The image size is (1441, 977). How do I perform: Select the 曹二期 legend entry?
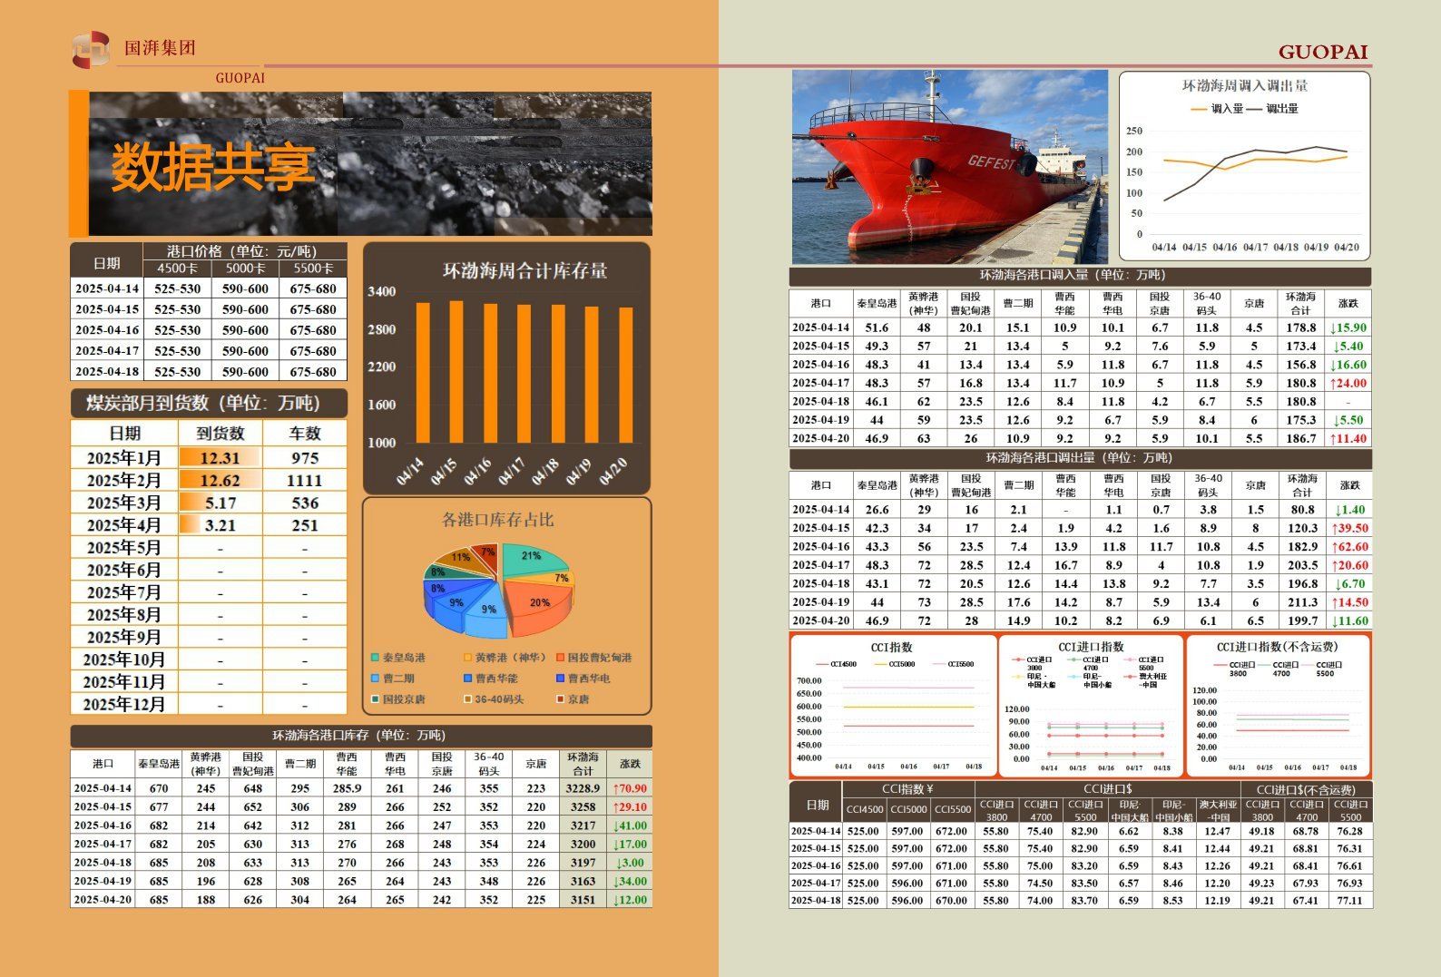tap(393, 679)
